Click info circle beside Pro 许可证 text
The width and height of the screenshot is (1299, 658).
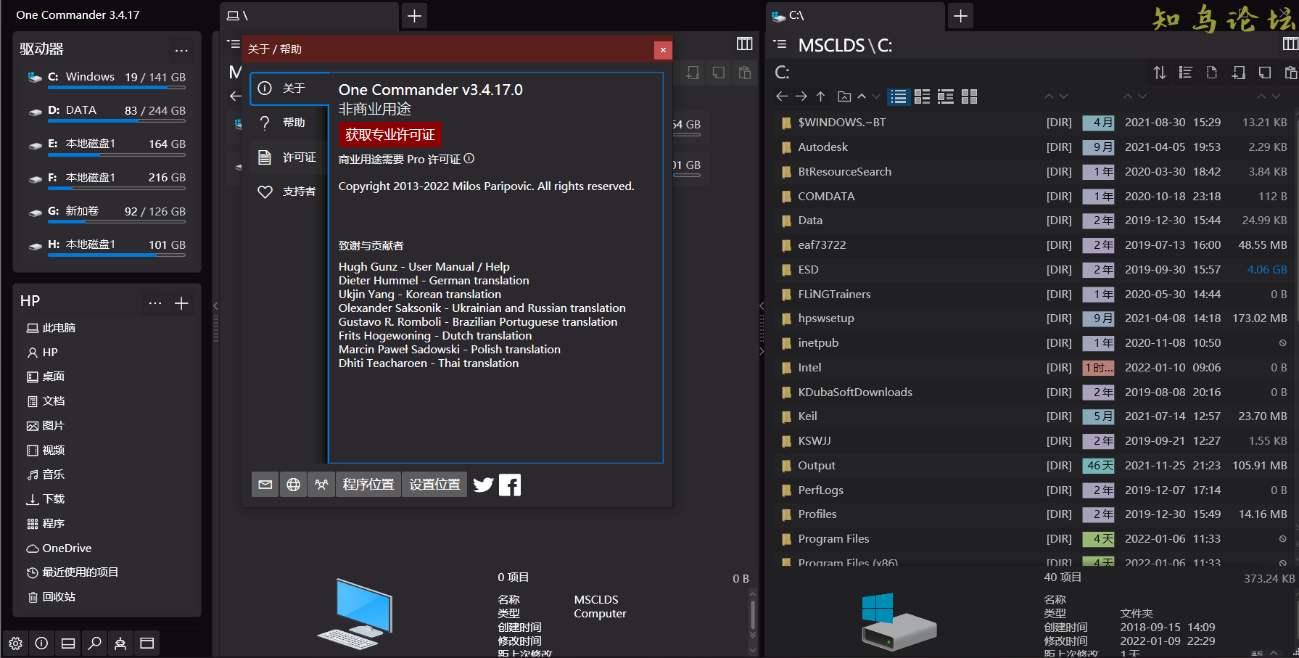(469, 158)
